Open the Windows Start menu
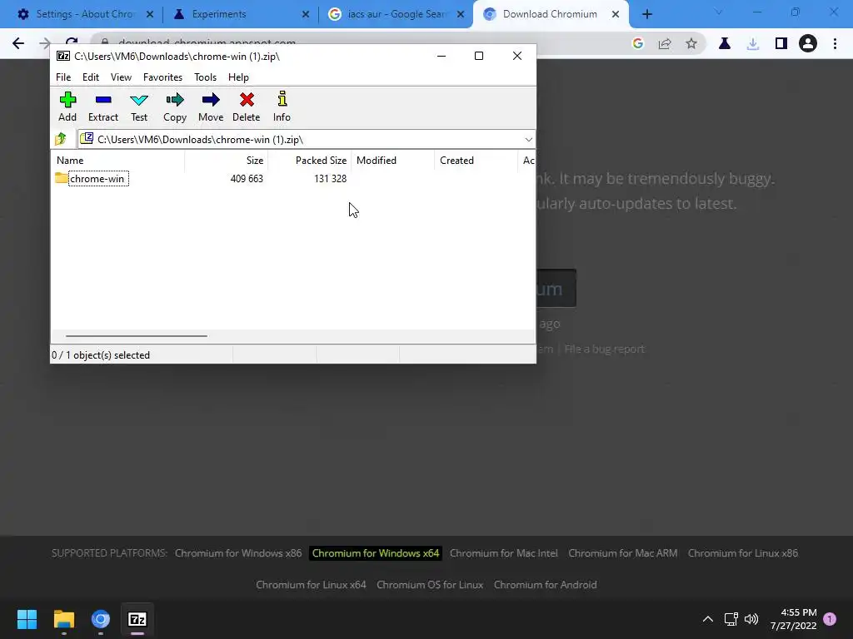Screen dimensions: 853x639 pyautogui.click(x=27, y=619)
